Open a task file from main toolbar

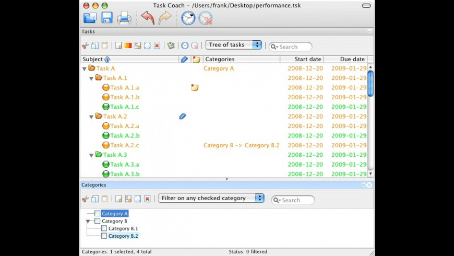click(x=90, y=18)
